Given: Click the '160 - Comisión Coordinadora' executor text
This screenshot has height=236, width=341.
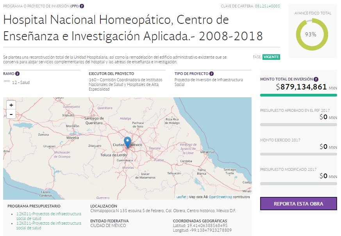Looking at the screenshot, I should coord(125,84).
